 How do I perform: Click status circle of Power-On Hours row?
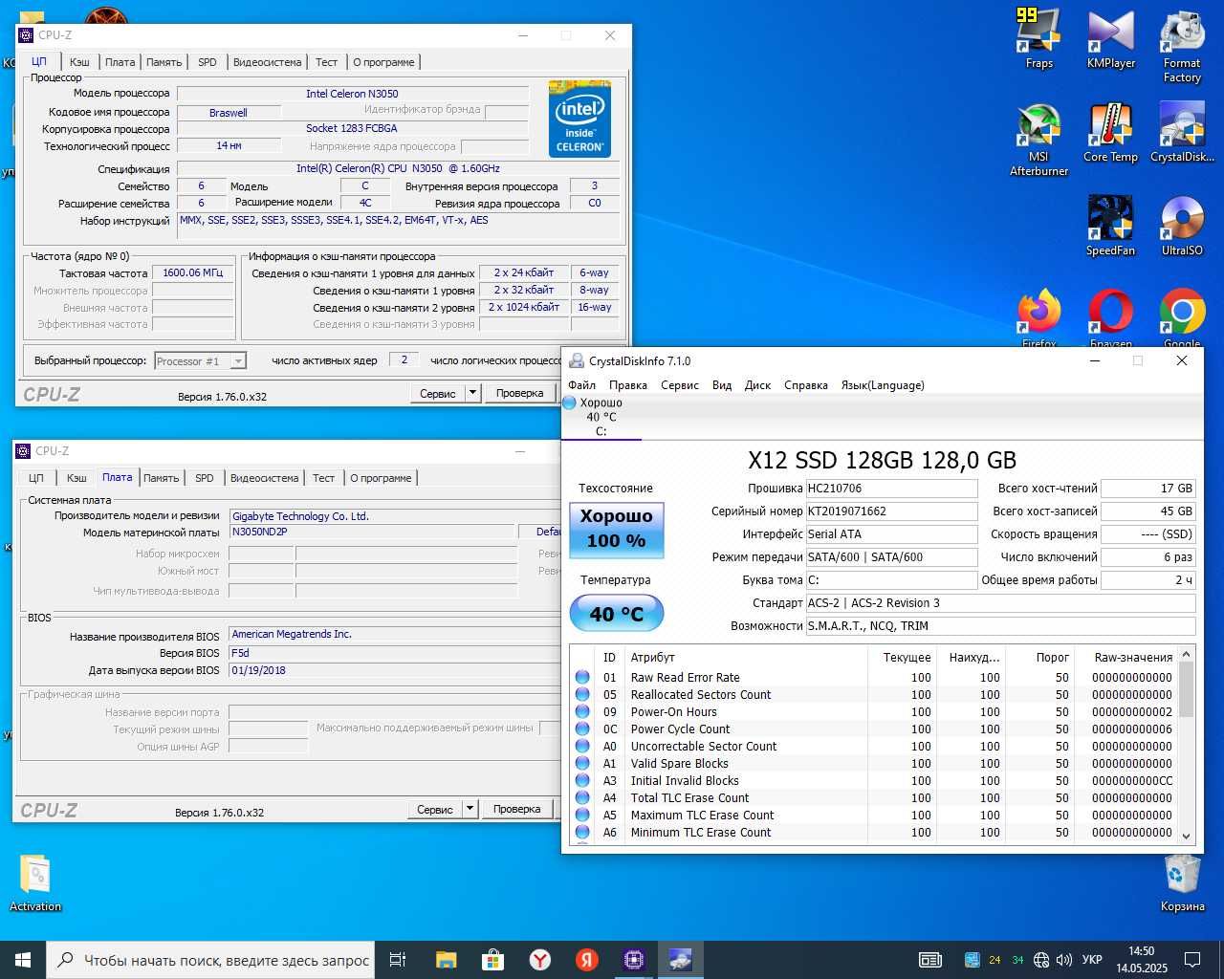click(582, 711)
